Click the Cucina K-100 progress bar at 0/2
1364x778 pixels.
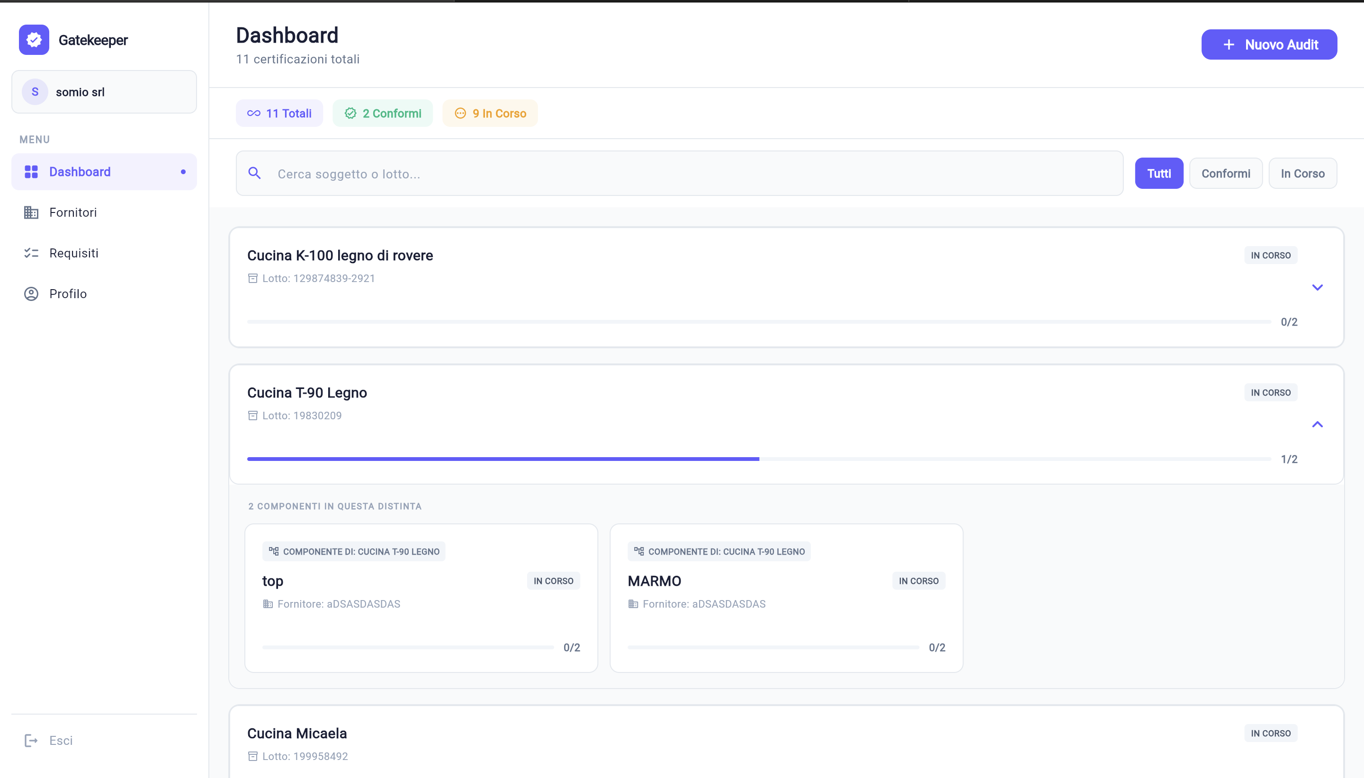(x=759, y=322)
